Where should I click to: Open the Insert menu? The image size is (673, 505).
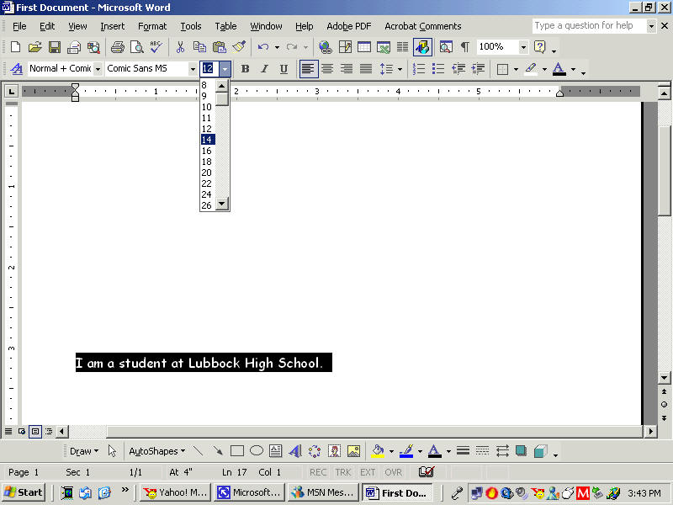[x=113, y=26]
